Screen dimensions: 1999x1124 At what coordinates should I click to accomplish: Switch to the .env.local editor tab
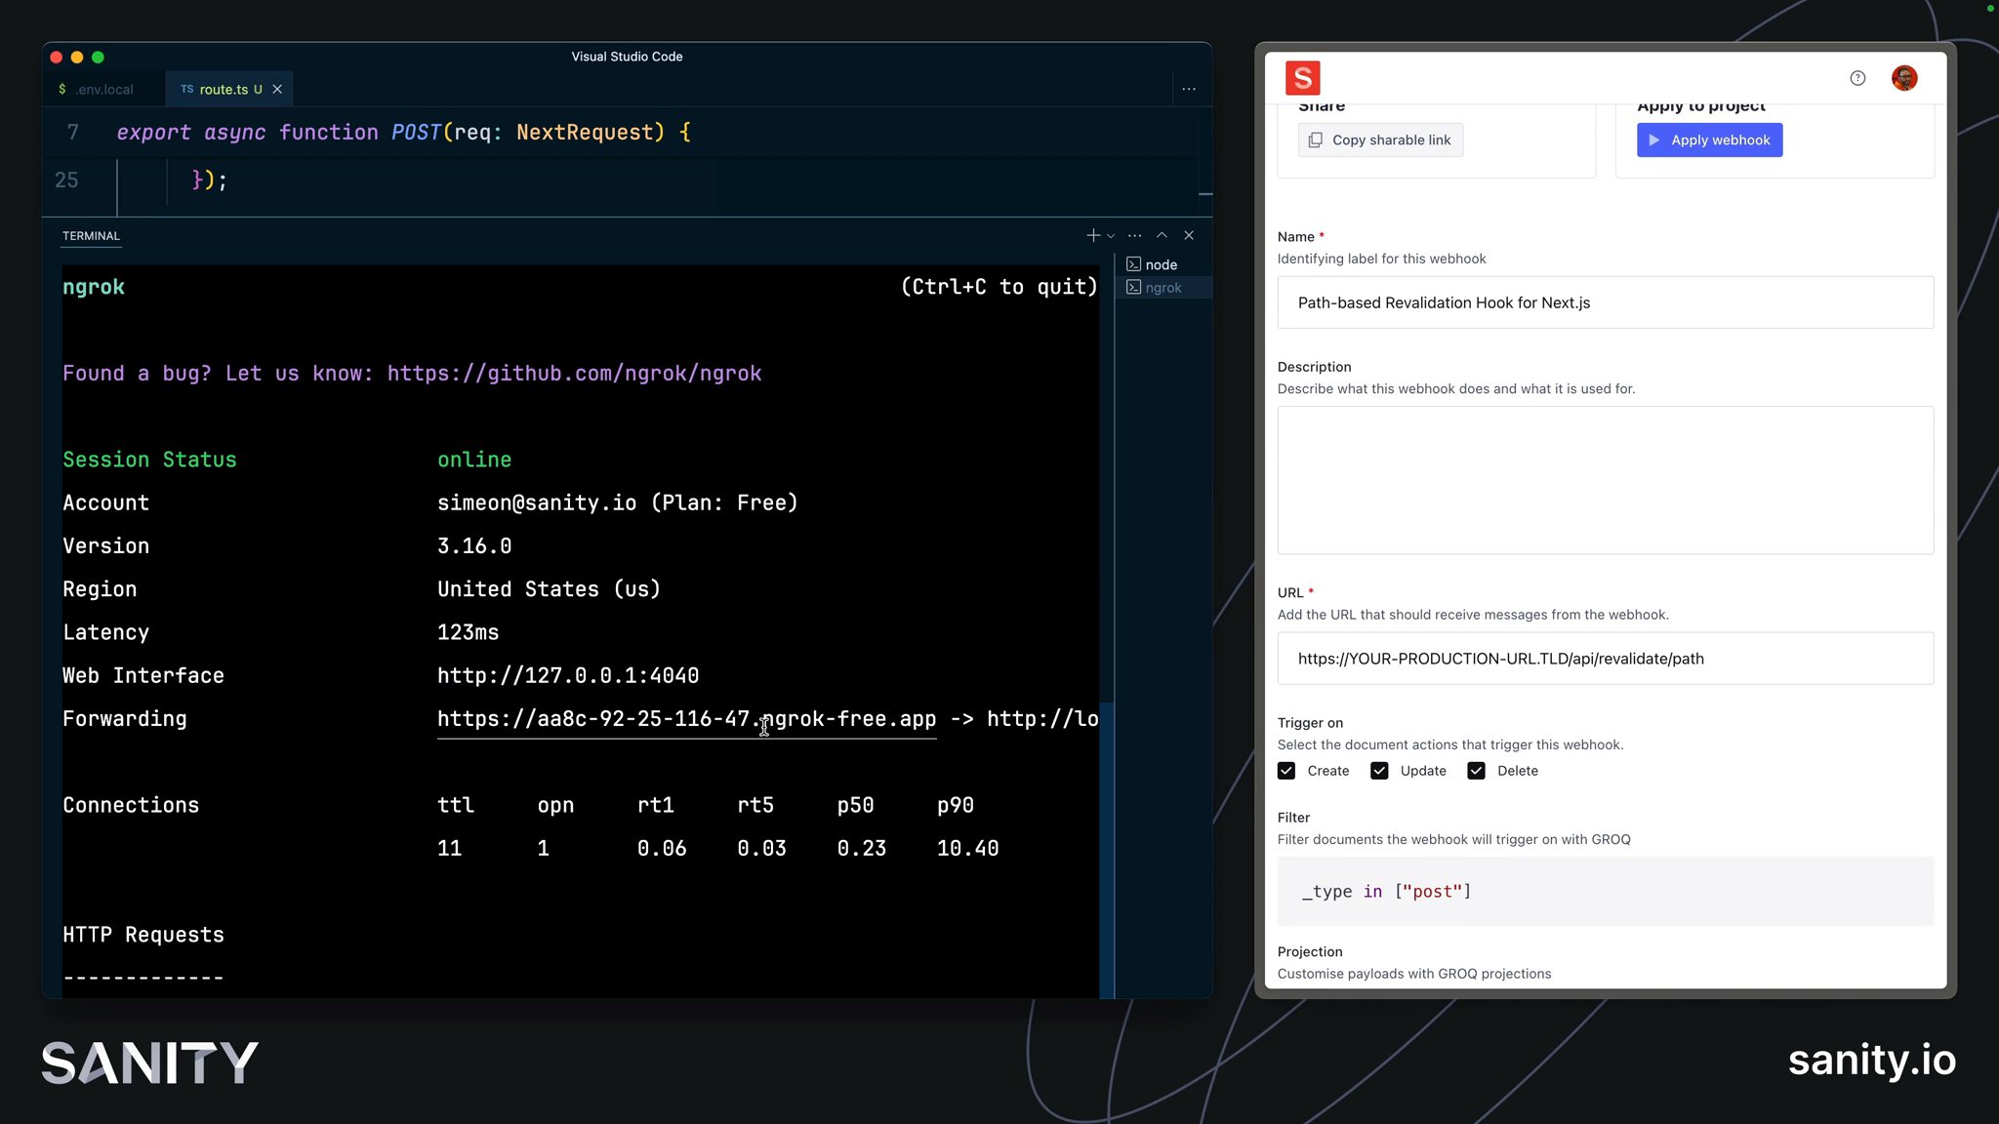103,89
